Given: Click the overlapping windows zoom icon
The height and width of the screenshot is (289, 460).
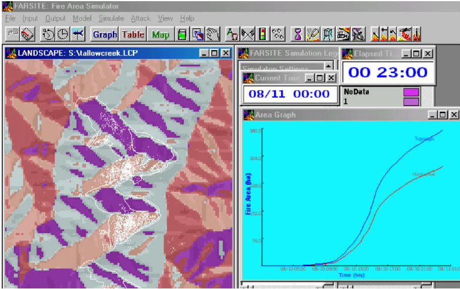Looking at the screenshot, I should (198, 34).
